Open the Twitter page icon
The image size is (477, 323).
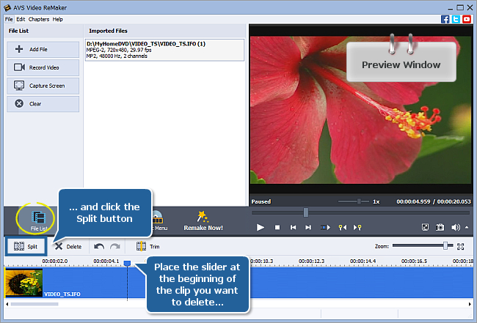tap(456, 19)
